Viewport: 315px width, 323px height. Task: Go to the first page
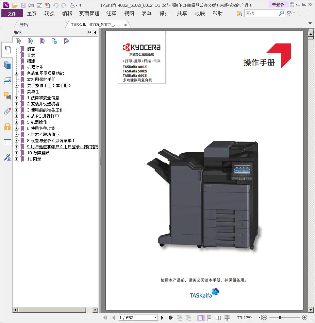105,318
